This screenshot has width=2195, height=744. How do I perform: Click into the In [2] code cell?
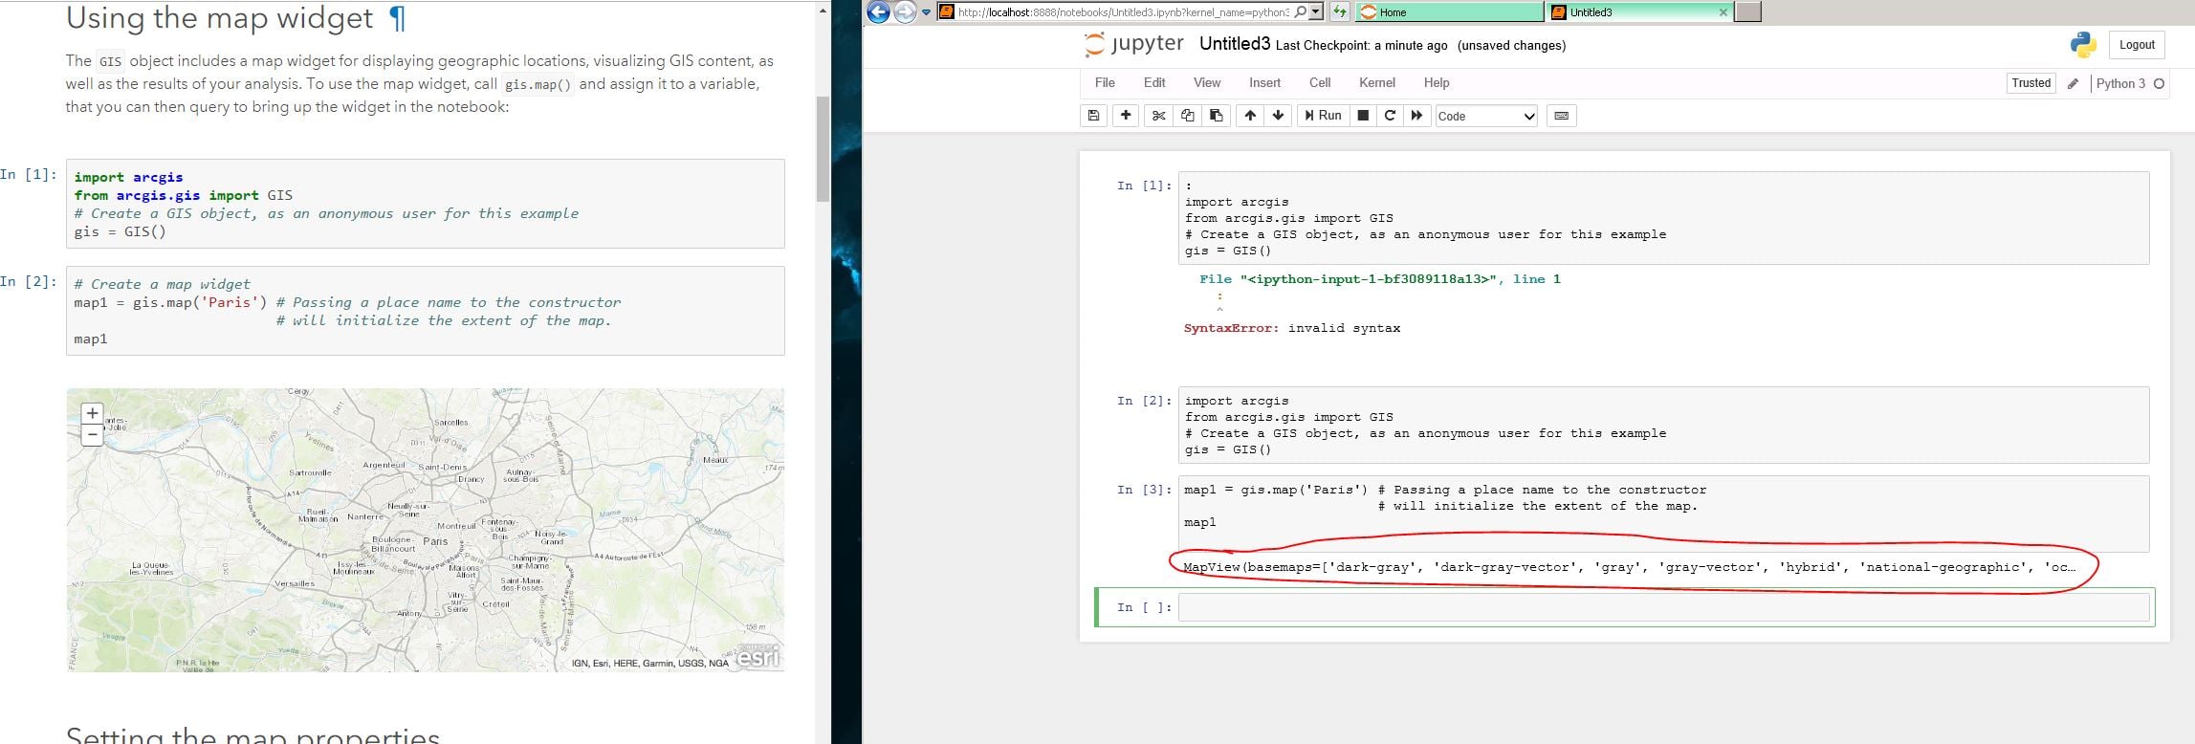[1663, 426]
